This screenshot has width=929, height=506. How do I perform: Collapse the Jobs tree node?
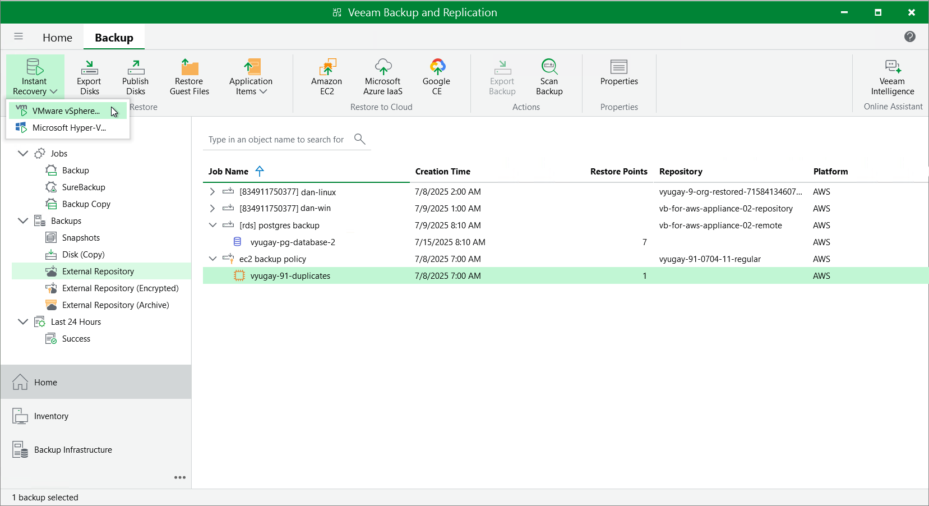click(23, 153)
